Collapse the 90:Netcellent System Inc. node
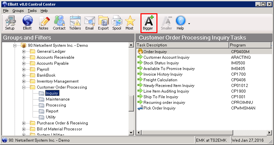 point(15,45)
